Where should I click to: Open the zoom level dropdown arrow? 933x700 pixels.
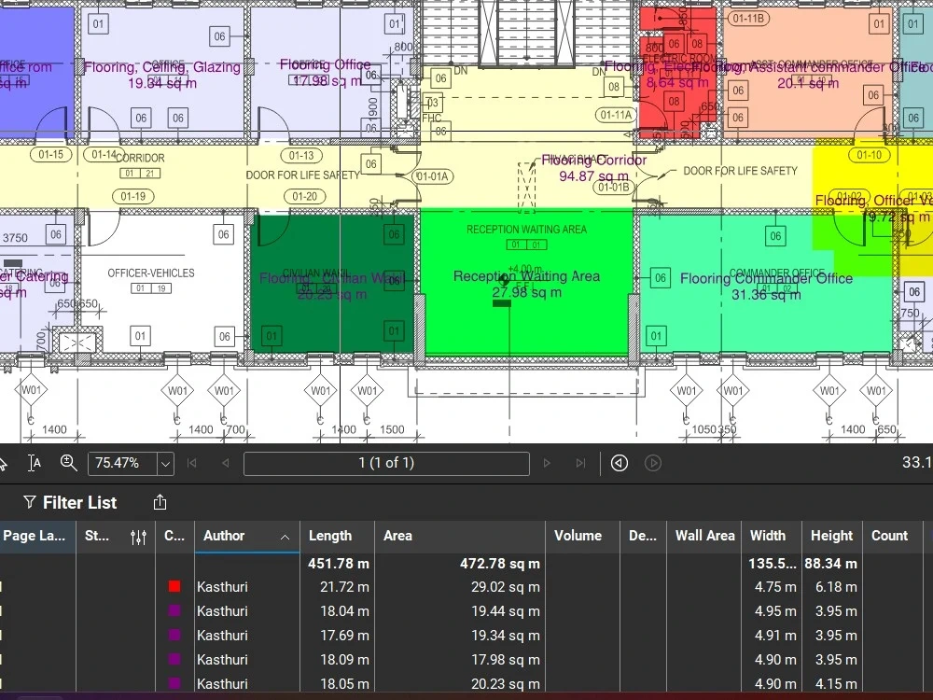[x=165, y=463]
